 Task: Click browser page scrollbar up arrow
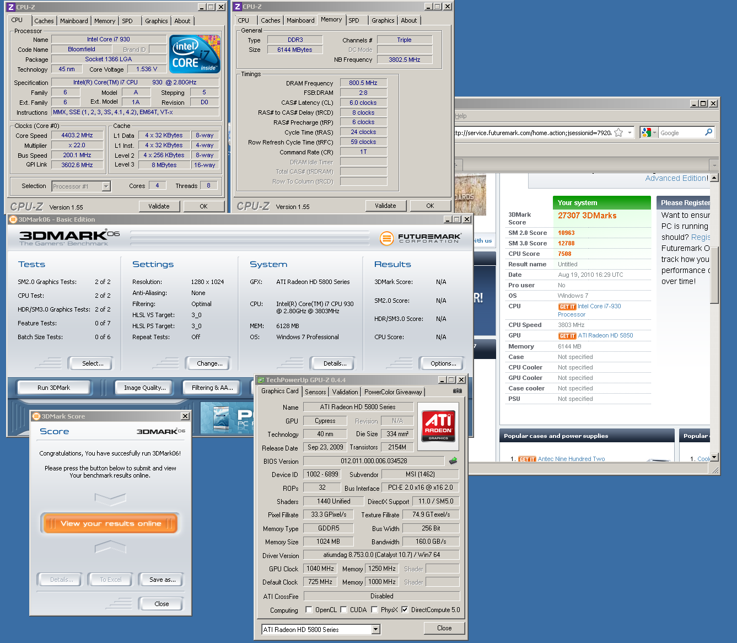pyautogui.click(x=714, y=178)
